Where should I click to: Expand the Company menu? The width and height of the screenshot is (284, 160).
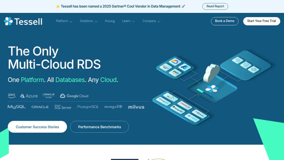151,21
